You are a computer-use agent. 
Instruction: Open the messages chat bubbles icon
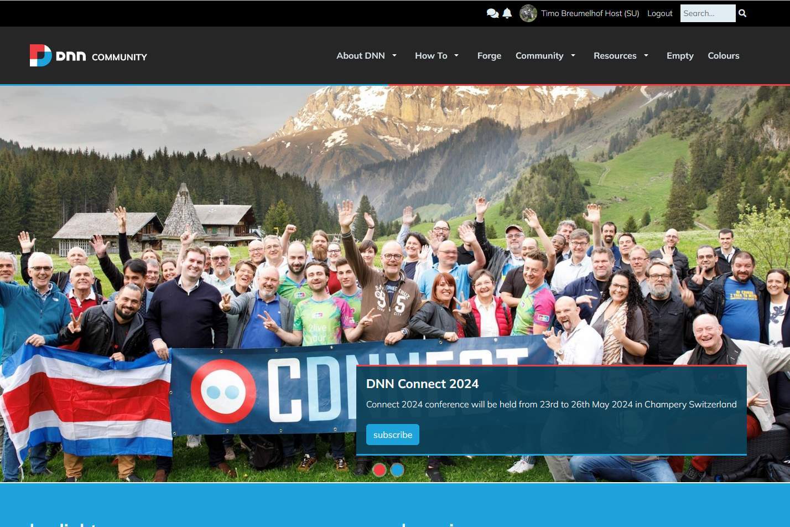[492, 13]
